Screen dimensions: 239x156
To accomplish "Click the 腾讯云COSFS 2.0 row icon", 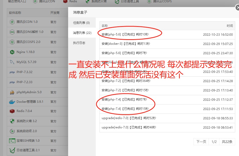I will (x=12, y=42).
